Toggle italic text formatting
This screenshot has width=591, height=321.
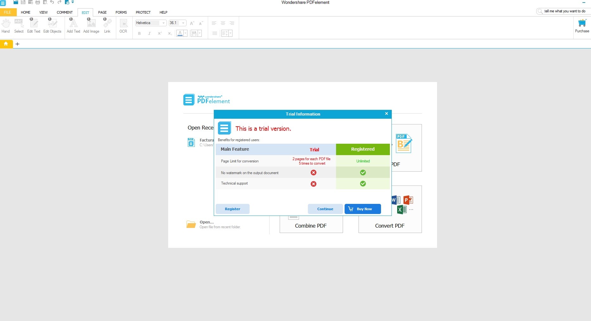[x=149, y=34]
